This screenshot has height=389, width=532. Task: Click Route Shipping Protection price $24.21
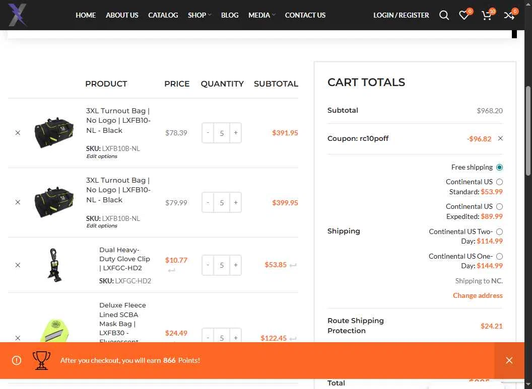pos(491,326)
